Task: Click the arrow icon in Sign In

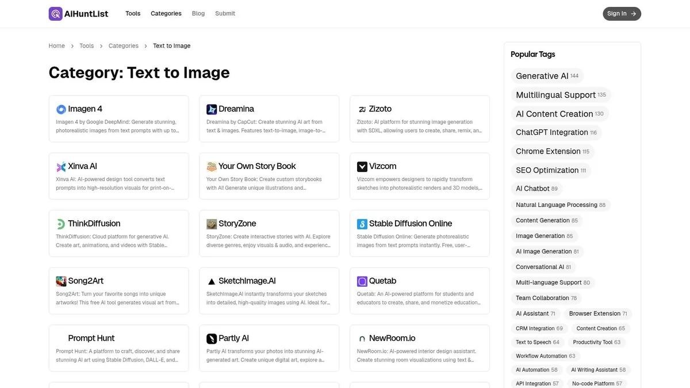Action: pyautogui.click(x=634, y=14)
